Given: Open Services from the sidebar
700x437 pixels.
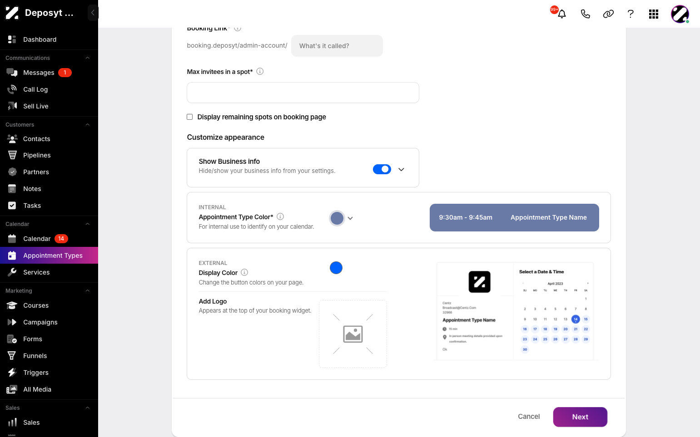Looking at the screenshot, I should (x=49, y=272).
